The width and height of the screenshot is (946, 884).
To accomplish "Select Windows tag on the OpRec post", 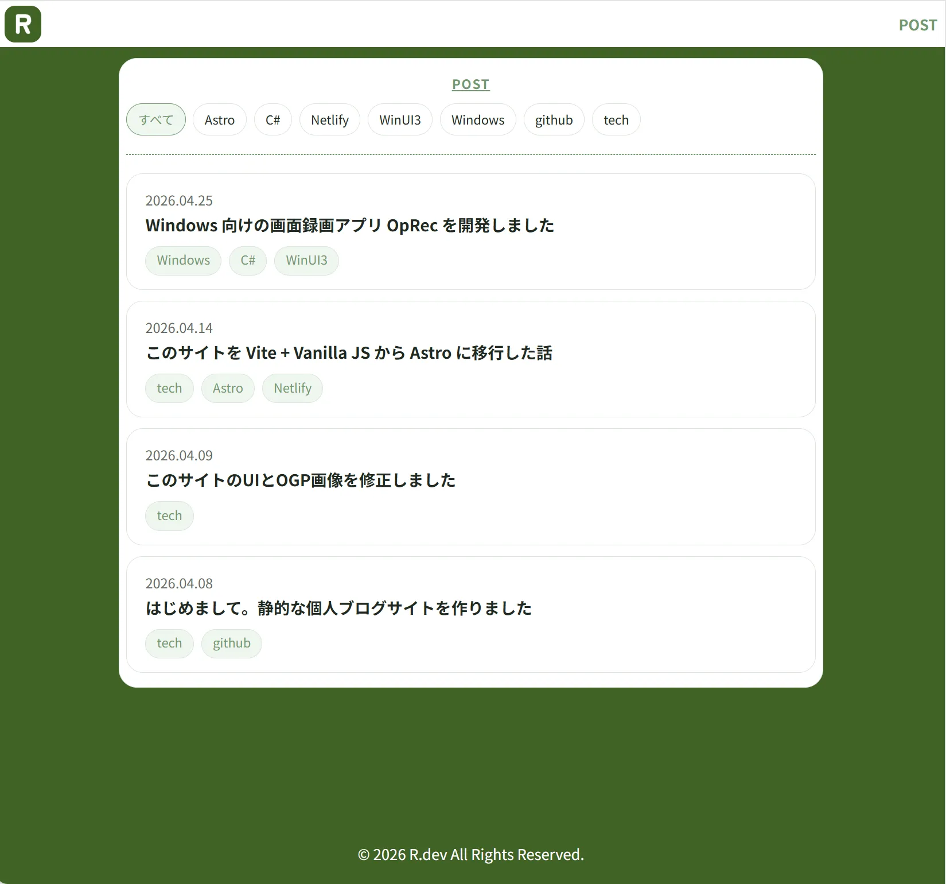I will pos(184,261).
